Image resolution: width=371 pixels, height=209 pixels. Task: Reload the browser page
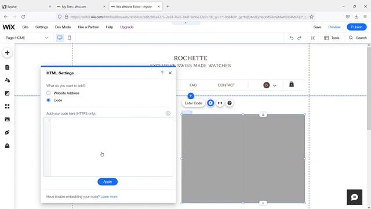pyautogui.click(x=23, y=17)
